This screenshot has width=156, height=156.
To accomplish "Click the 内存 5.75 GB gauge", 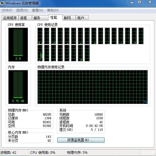I will coord(18,87).
